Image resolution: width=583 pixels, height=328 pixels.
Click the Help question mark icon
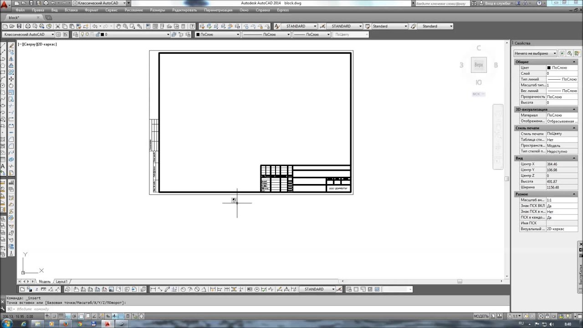click(192, 26)
